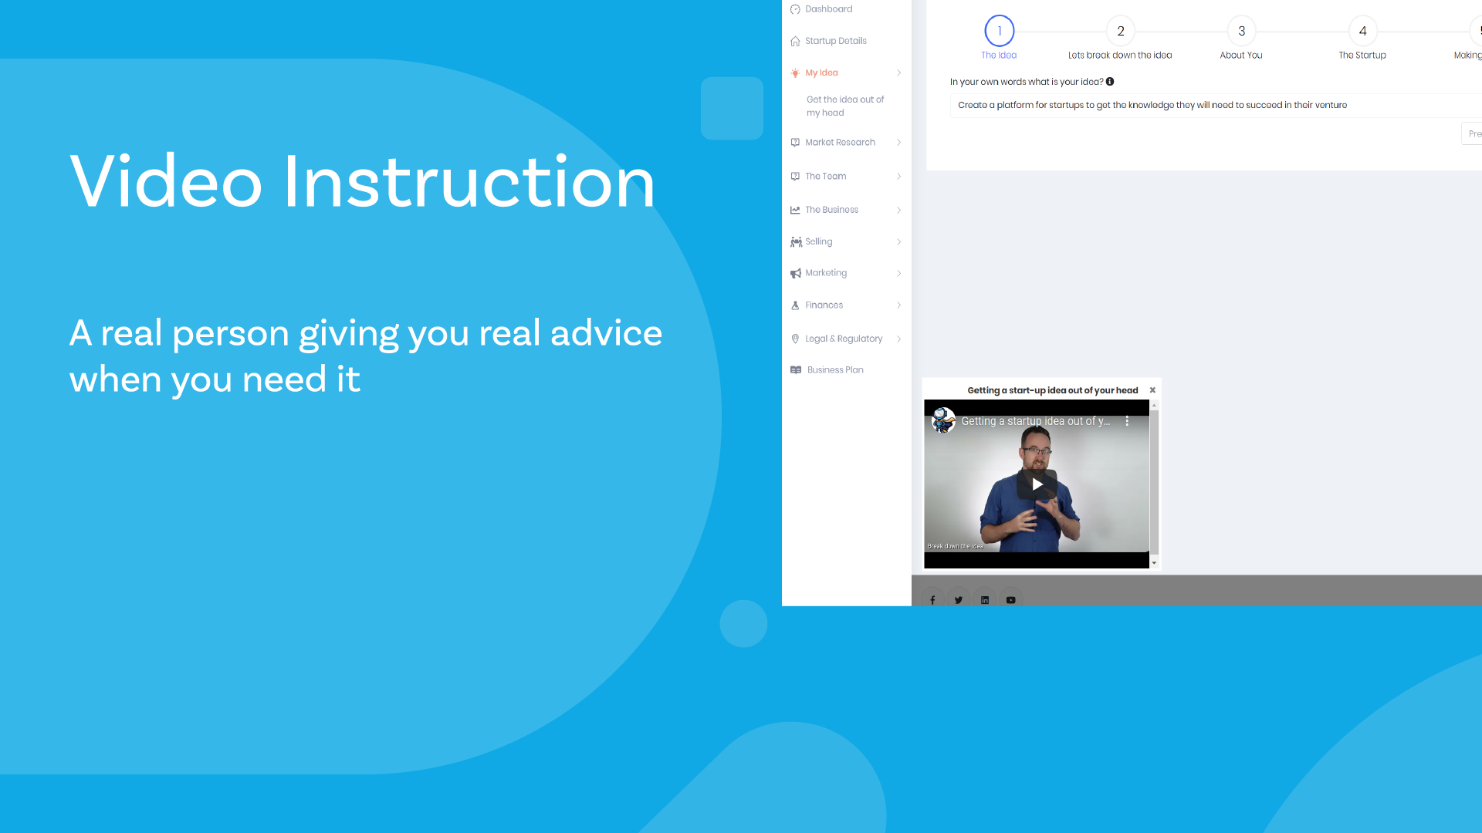Close the video instruction popup

(1152, 390)
